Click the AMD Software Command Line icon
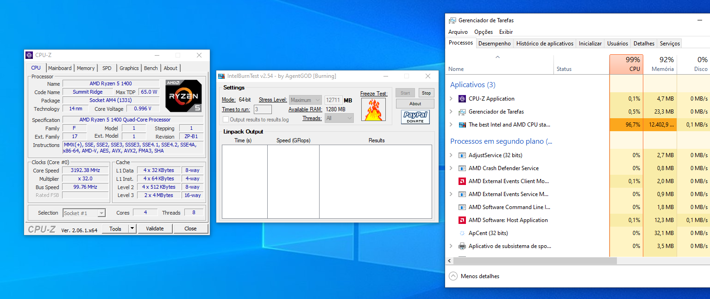Screen dimensions: 710x299 [462, 207]
